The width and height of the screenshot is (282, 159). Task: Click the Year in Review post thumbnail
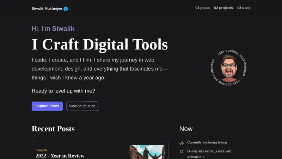point(147,152)
